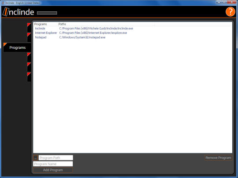This screenshot has width=238, height=178.
Task: Click the Inclinde logo
Action: 19,12
